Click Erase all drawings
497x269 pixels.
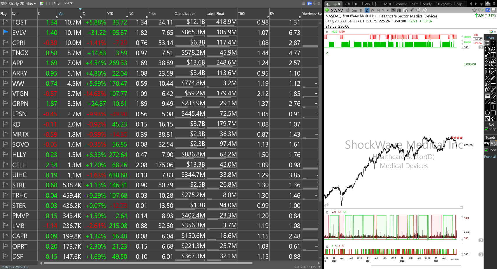[x=490, y=157]
